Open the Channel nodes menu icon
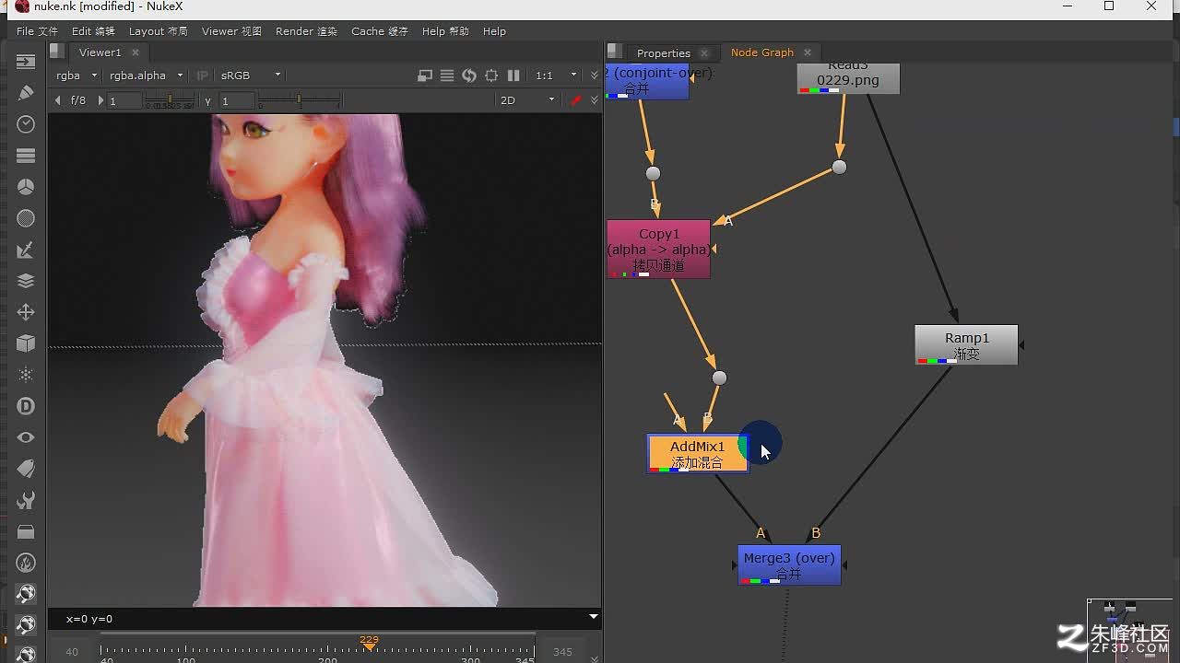This screenshot has height=663, width=1180. tap(26, 156)
